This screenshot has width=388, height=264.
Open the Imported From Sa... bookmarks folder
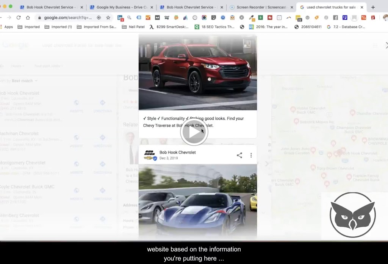tap(97, 27)
